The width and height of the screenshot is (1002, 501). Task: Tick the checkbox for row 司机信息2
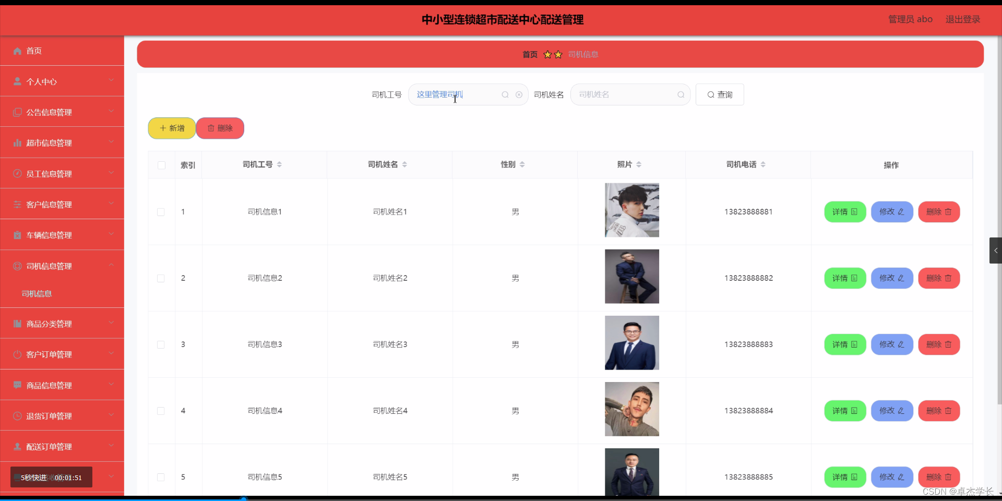(161, 279)
